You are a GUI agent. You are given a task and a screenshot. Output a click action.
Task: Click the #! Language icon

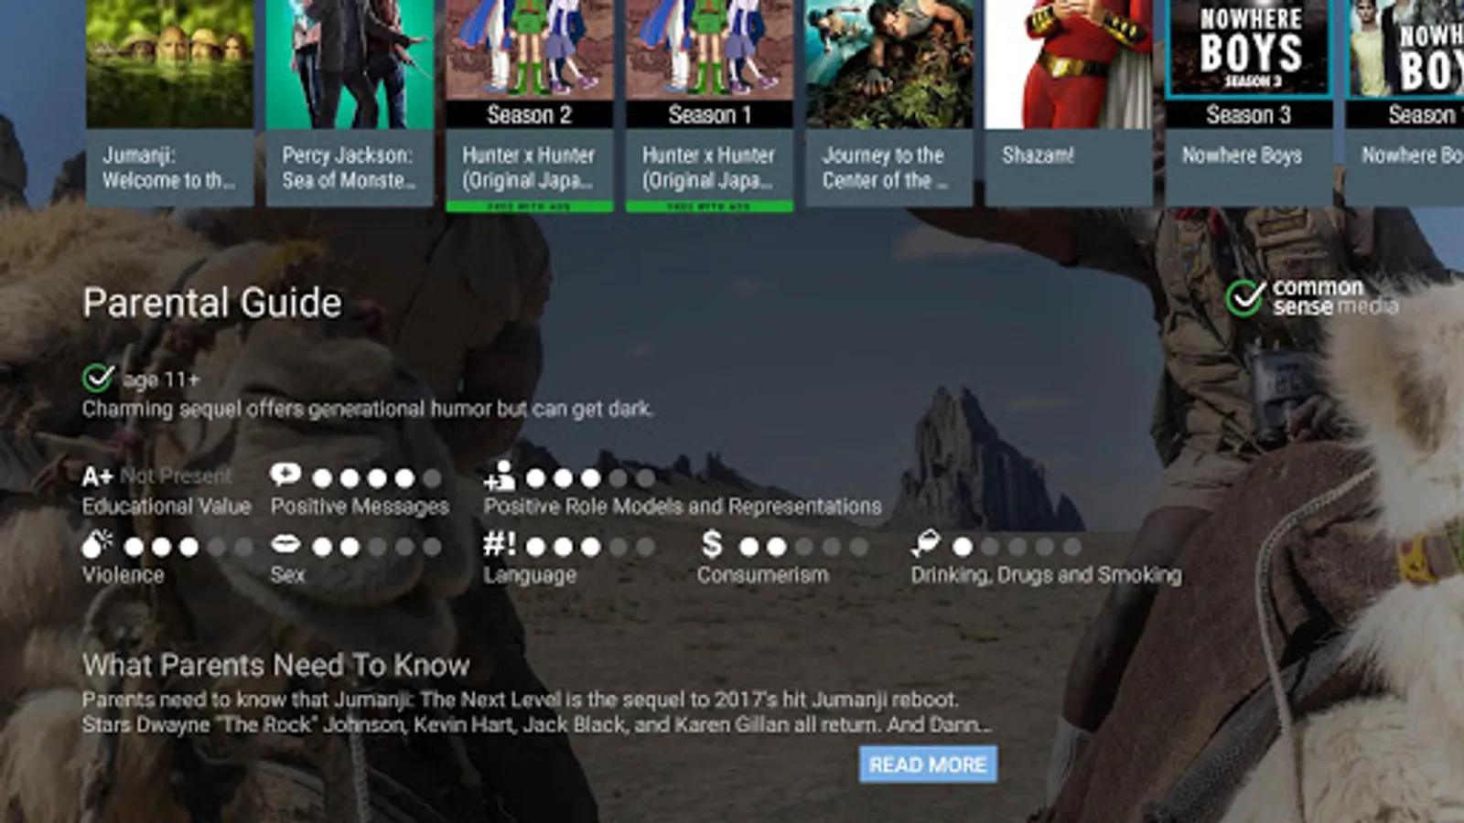click(x=500, y=545)
